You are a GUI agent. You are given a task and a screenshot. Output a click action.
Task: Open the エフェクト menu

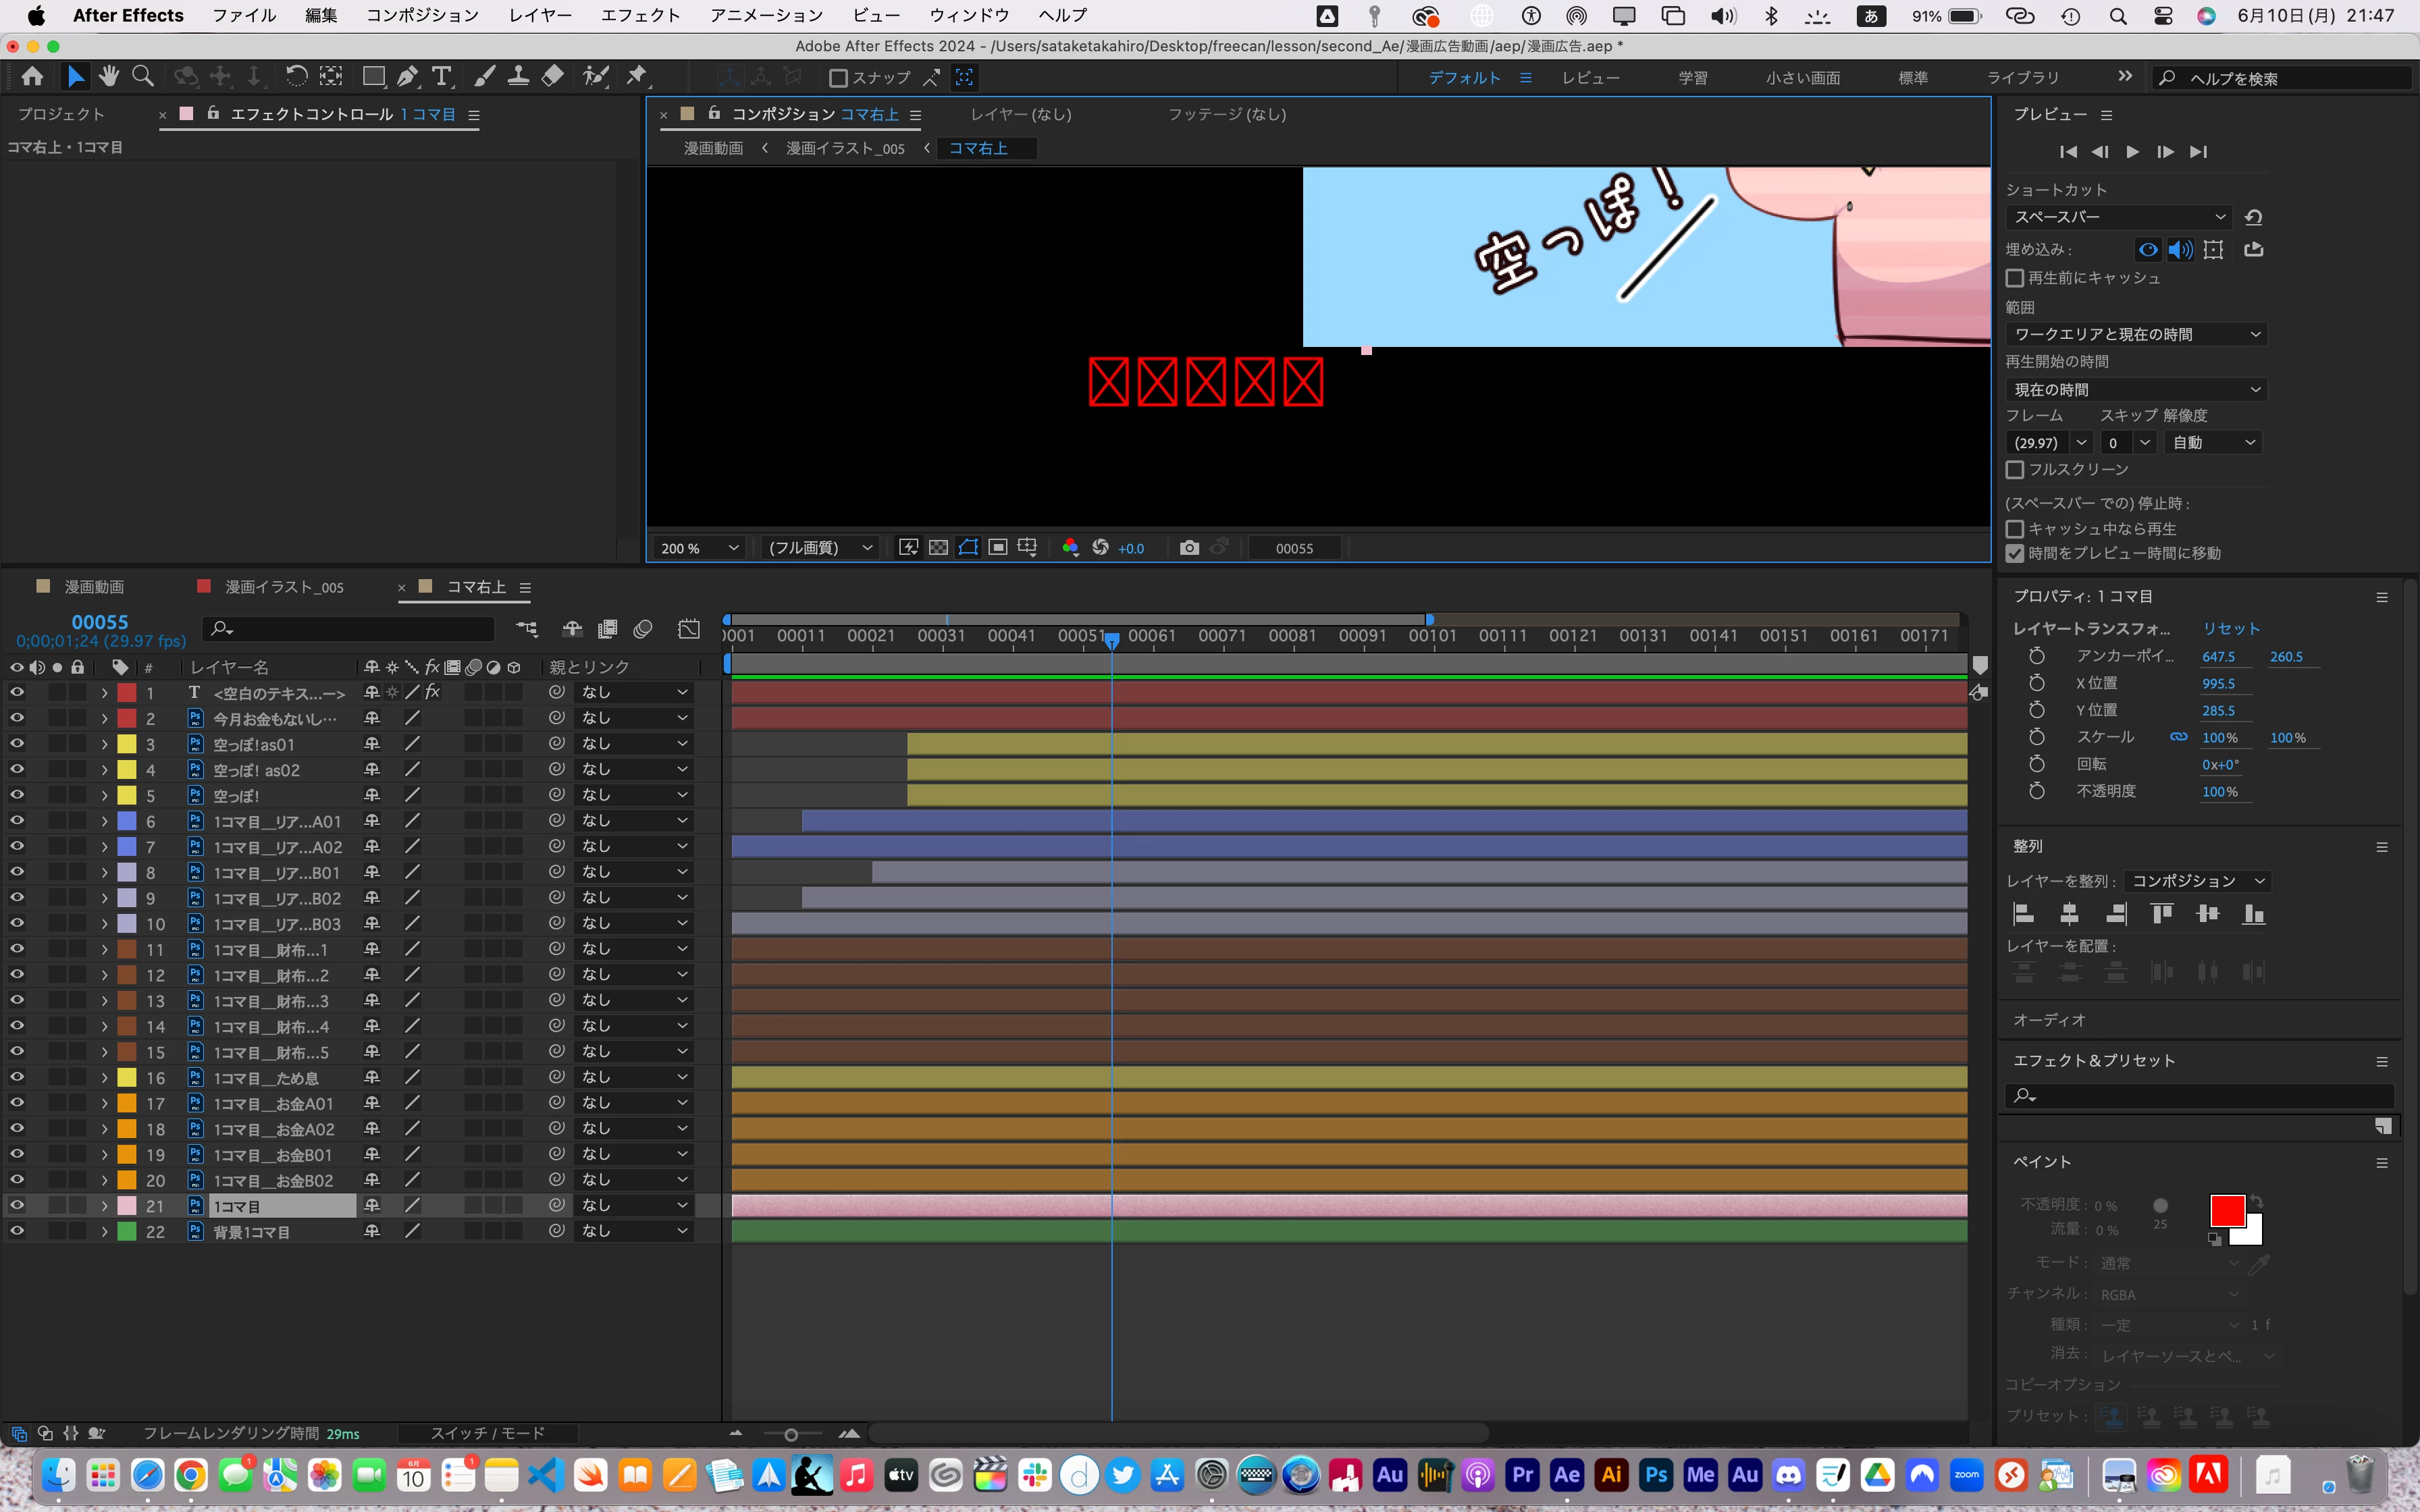(640, 15)
